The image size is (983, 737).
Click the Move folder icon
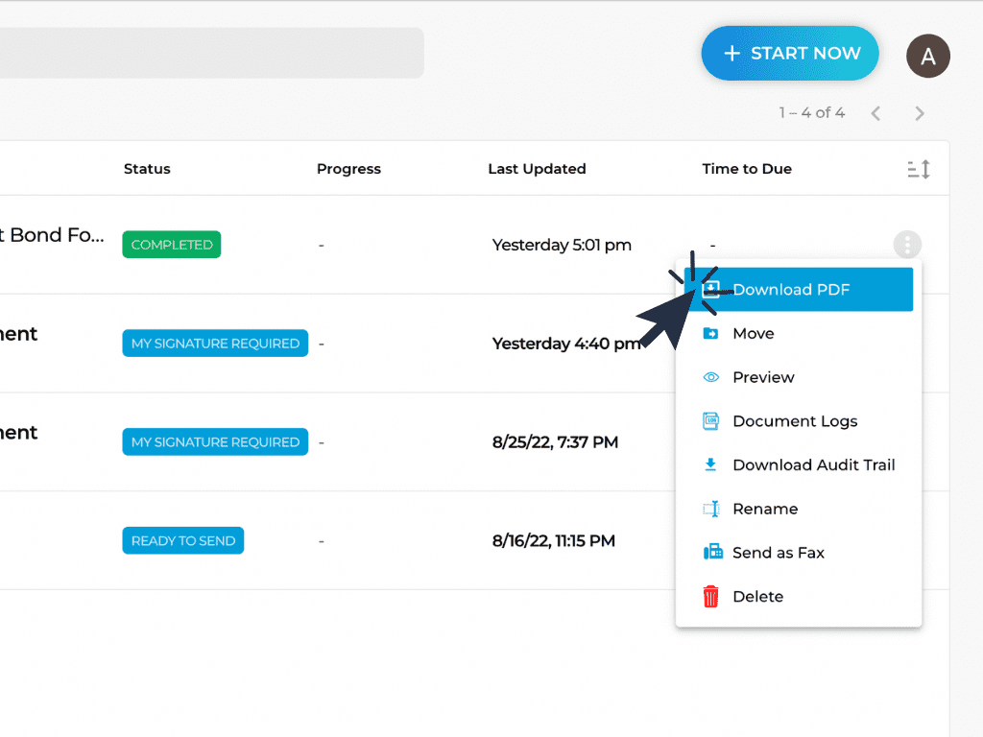(711, 333)
